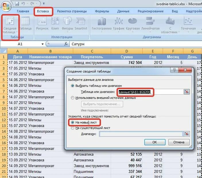This screenshot has width=202, height=178.
Task: Click date cell 13.09.2012 in row 17
Action: coord(18,149)
